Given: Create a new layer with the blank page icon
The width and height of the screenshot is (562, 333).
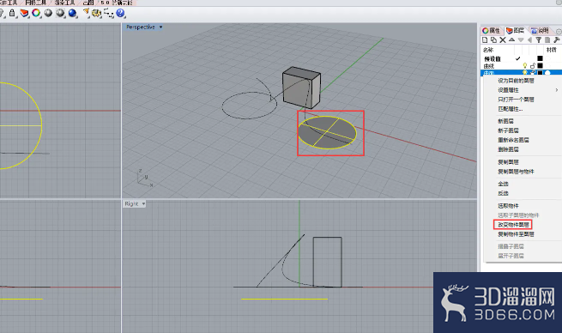Looking at the screenshot, I should (x=485, y=39).
